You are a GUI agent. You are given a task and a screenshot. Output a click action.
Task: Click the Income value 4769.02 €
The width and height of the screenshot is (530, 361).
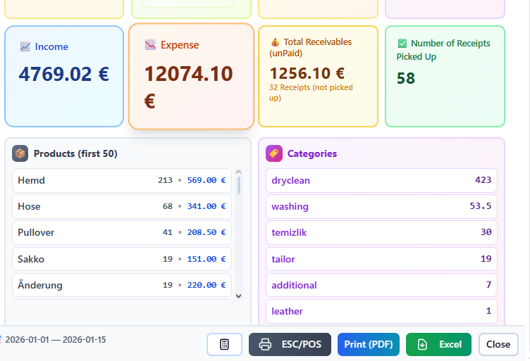64,74
